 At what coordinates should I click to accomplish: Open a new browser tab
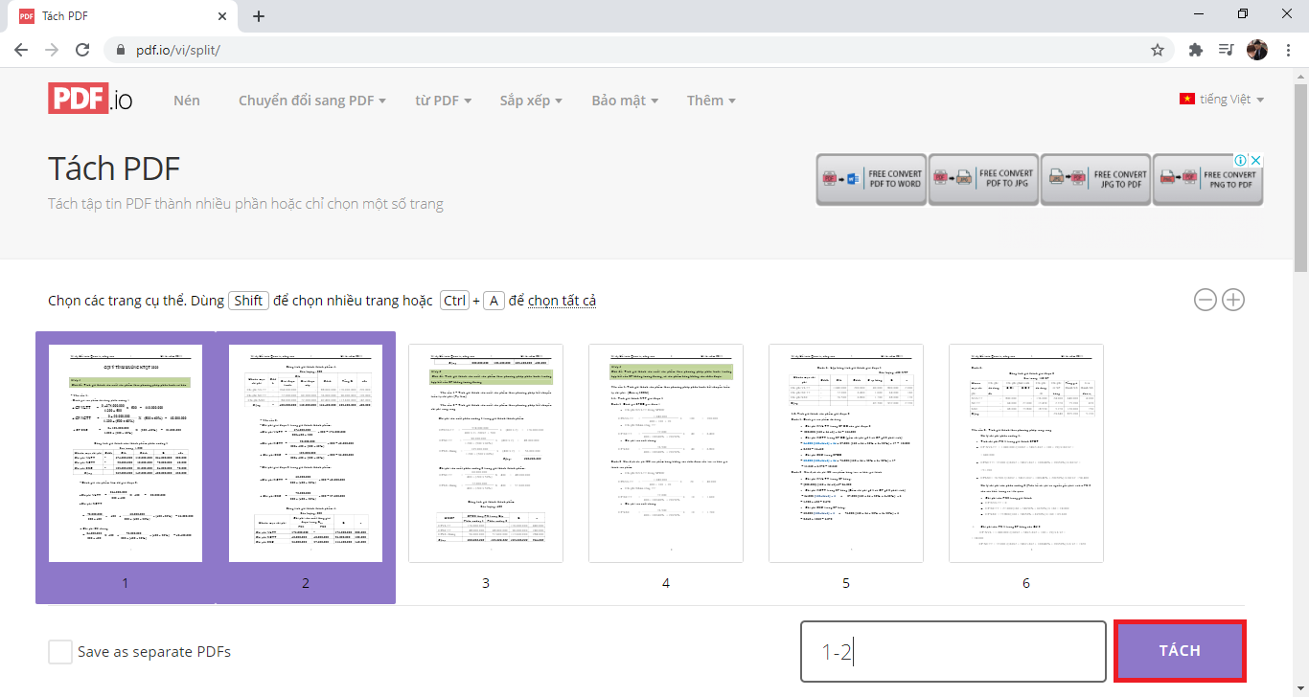click(x=258, y=16)
